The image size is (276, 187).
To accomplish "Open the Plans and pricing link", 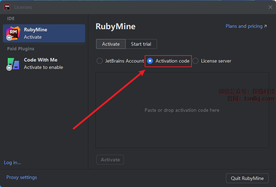I will tap(244, 26).
